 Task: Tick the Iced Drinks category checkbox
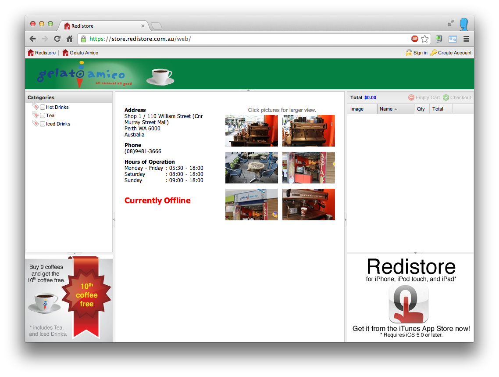[x=43, y=123]
